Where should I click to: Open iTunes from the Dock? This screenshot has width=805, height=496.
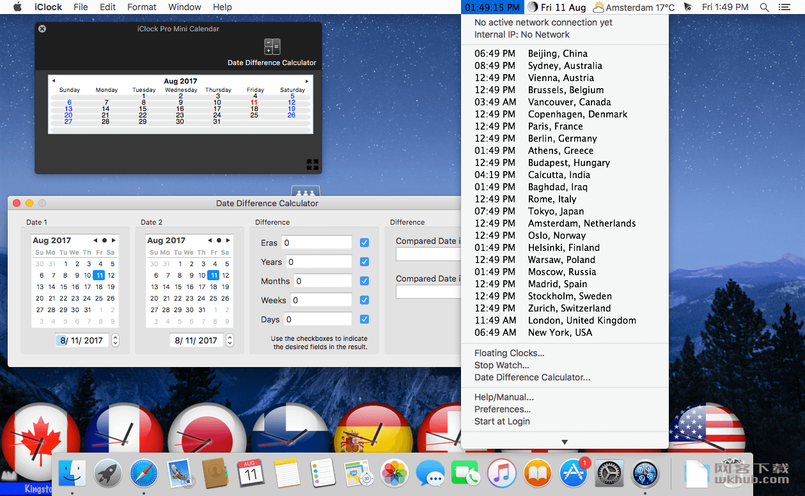point(502,474)
